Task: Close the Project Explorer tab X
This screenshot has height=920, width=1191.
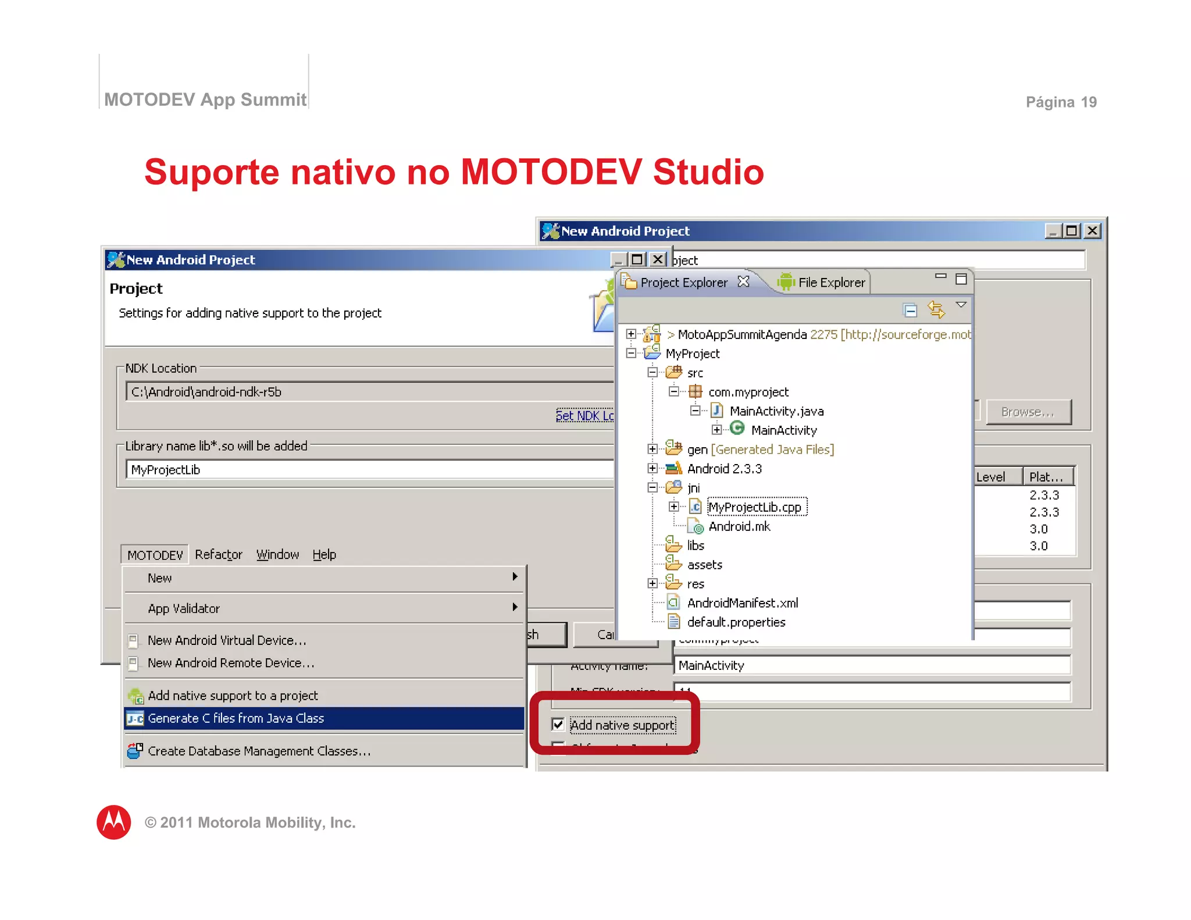Action: [x=743, y=281]
